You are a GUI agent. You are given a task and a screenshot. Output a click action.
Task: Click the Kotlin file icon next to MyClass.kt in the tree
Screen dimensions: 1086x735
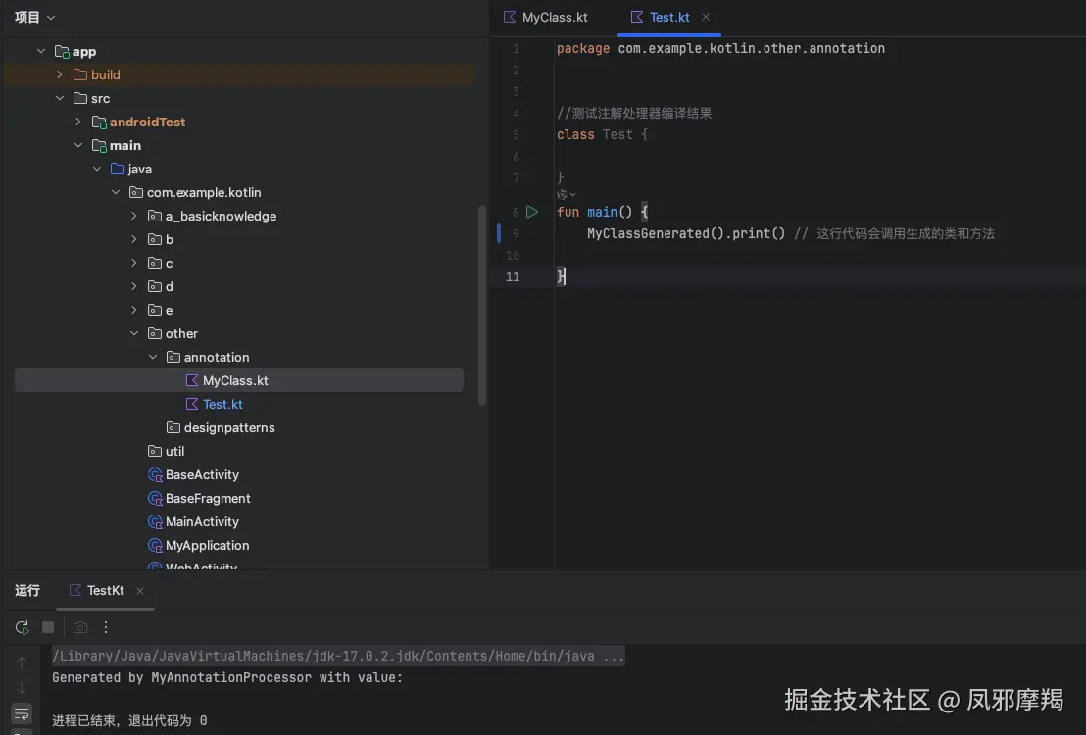click(192, 380)
